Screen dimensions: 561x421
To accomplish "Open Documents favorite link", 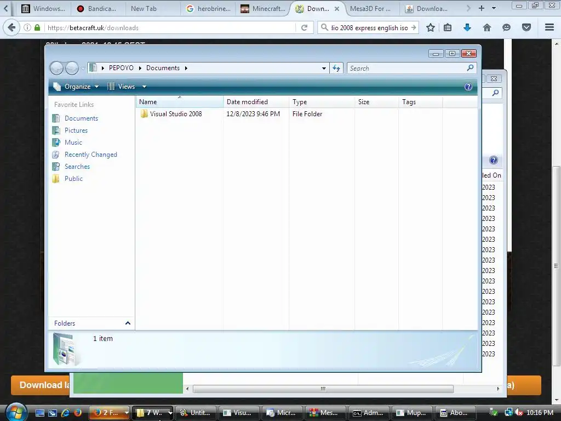I will [x=81, y=118].
